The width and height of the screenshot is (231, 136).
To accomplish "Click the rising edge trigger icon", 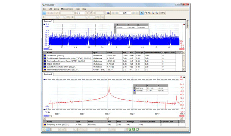I will [80, 129].
